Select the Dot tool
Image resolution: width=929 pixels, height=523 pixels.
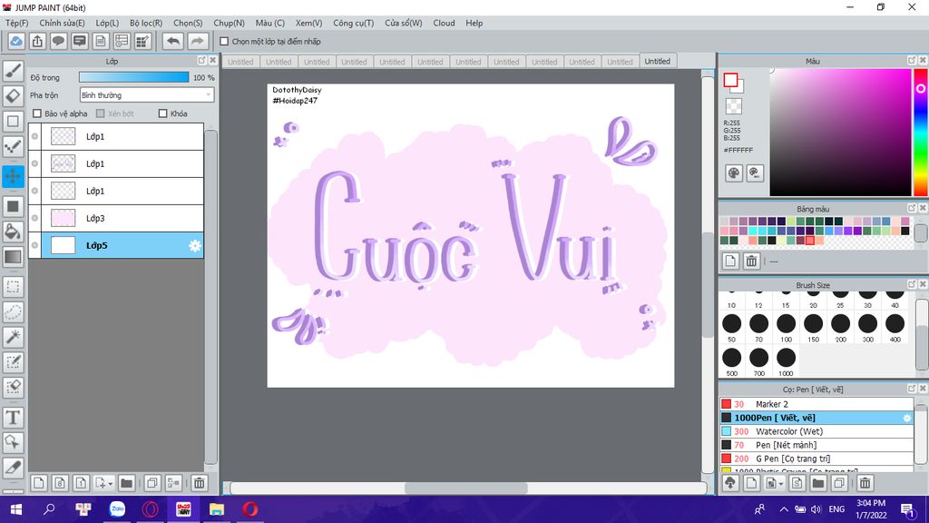[x=13, y=146]
